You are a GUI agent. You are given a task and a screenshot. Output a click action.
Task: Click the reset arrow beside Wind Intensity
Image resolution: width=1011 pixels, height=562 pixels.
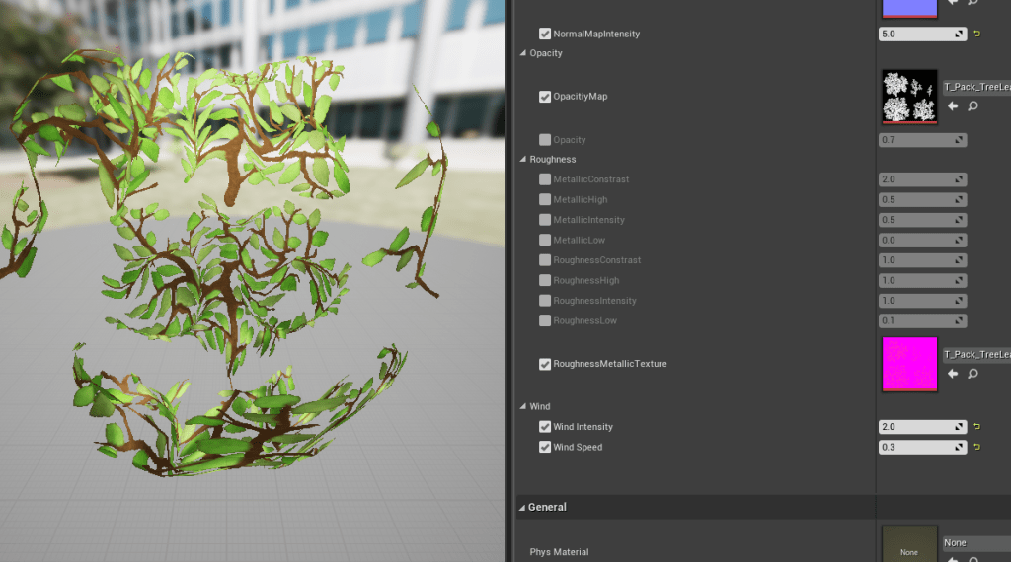(x=977, y=427)
